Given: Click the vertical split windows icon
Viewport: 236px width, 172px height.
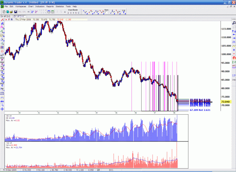Looking at the screenshot, I should click(53, 12).
